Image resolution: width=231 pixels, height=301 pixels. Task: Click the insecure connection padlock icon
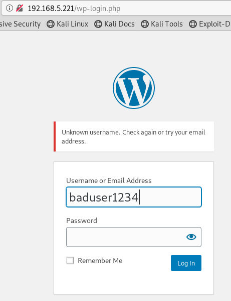point(20,8)
